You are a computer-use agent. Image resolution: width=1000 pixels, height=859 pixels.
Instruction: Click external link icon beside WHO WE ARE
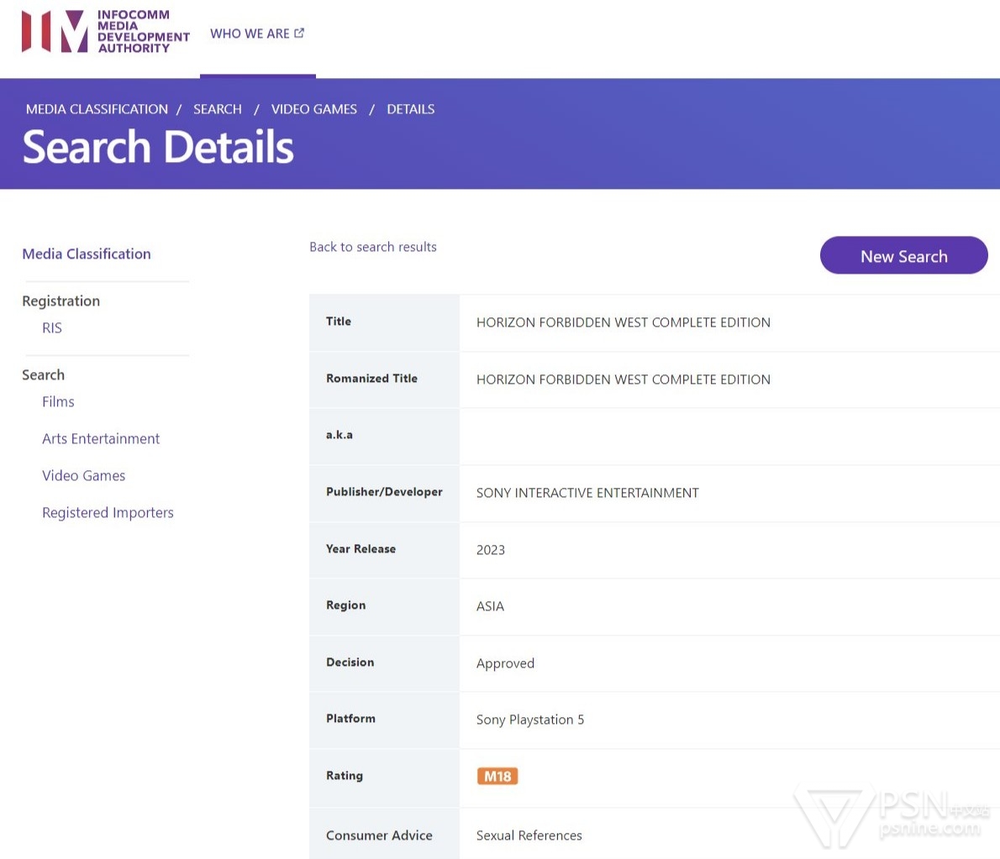(299, 33)
